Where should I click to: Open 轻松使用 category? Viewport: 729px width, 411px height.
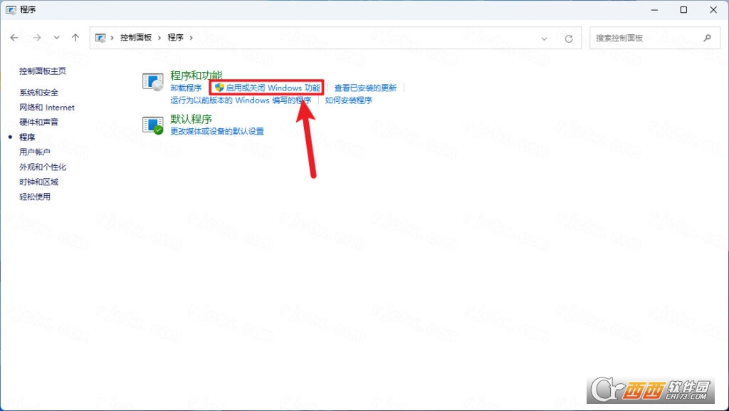point(35,197)
